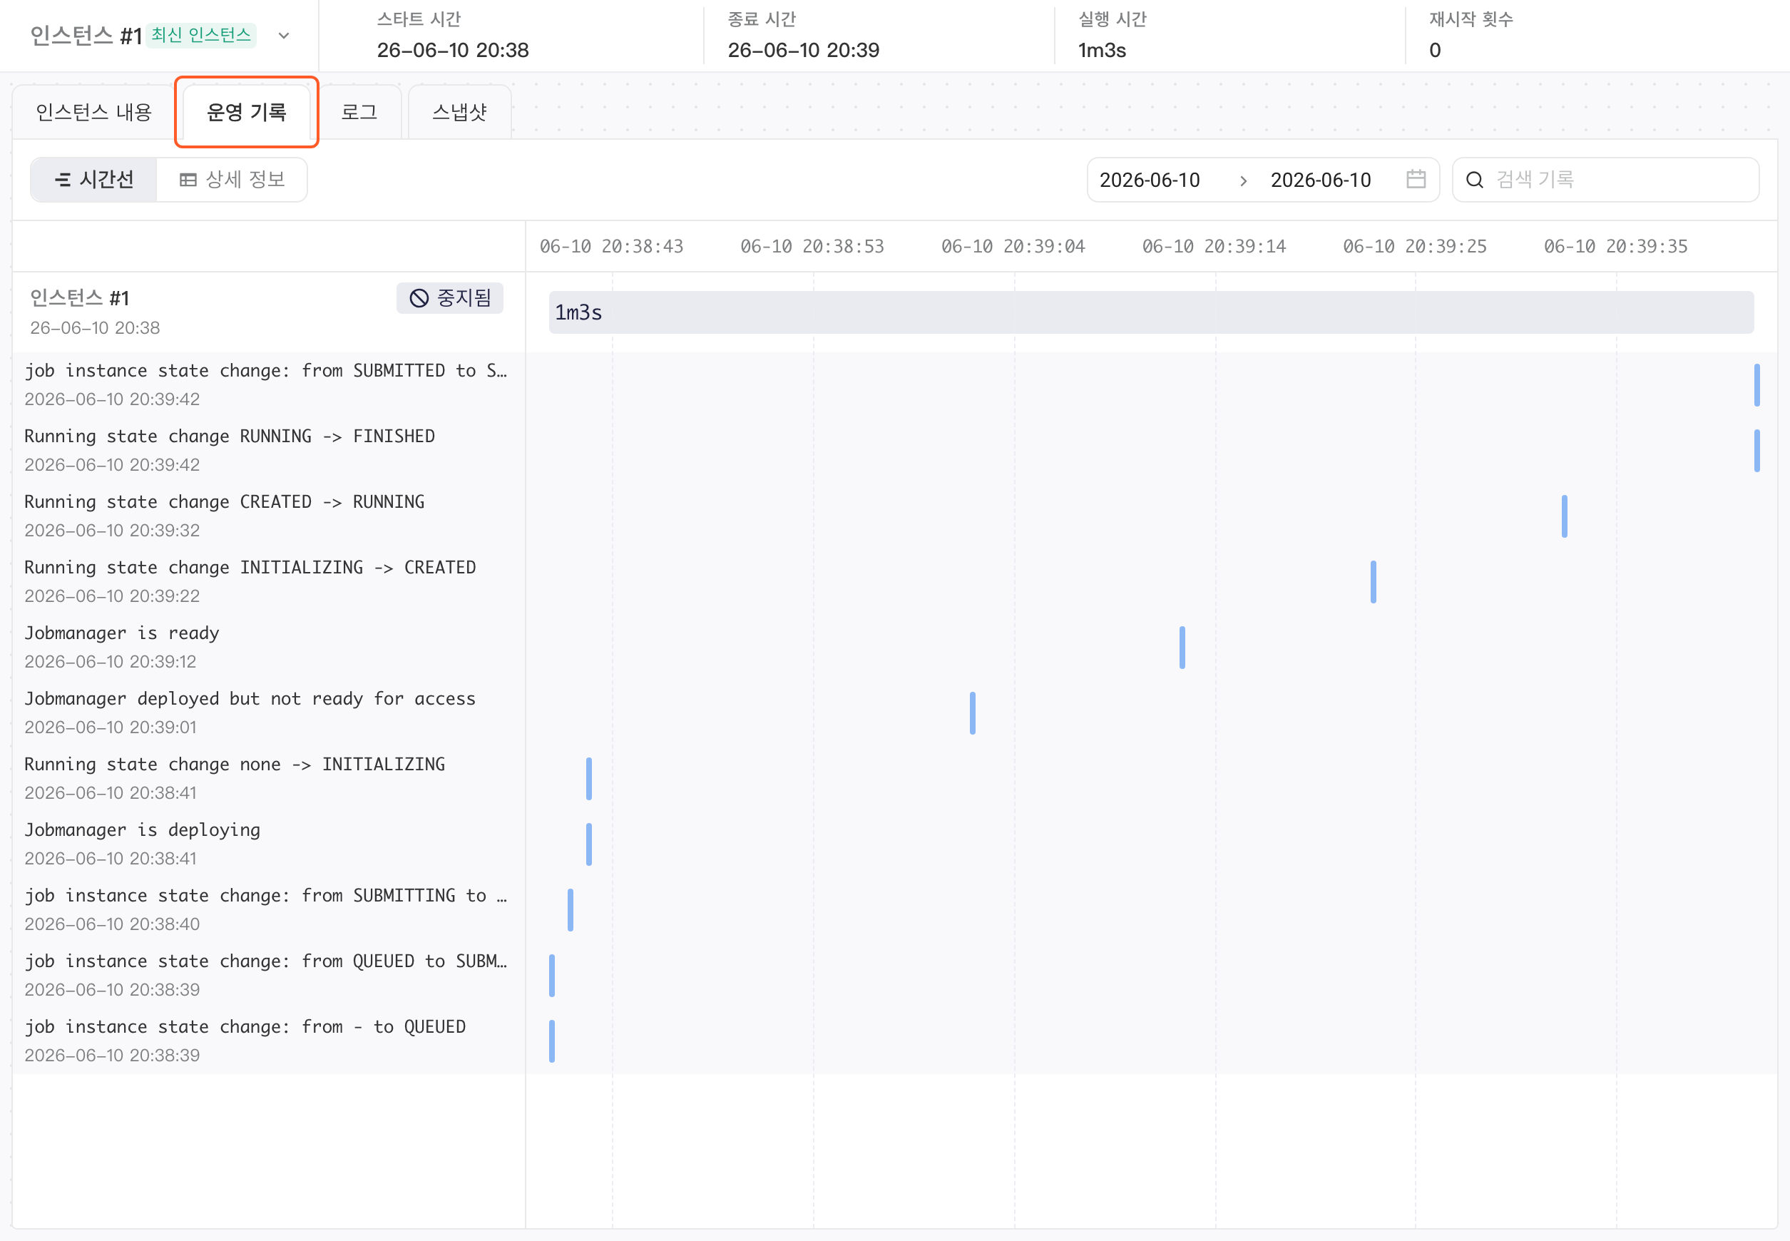Click the 시간선 list icon

coord(63,180)
